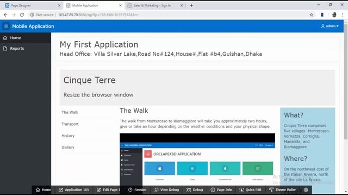
Task: Open Reports in the sidebar
Action: point(26,48)
